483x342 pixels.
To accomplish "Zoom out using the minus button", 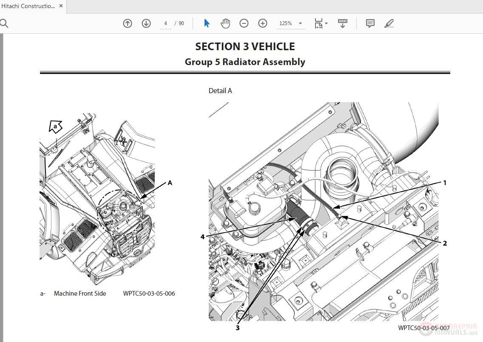I will point(244,23).
